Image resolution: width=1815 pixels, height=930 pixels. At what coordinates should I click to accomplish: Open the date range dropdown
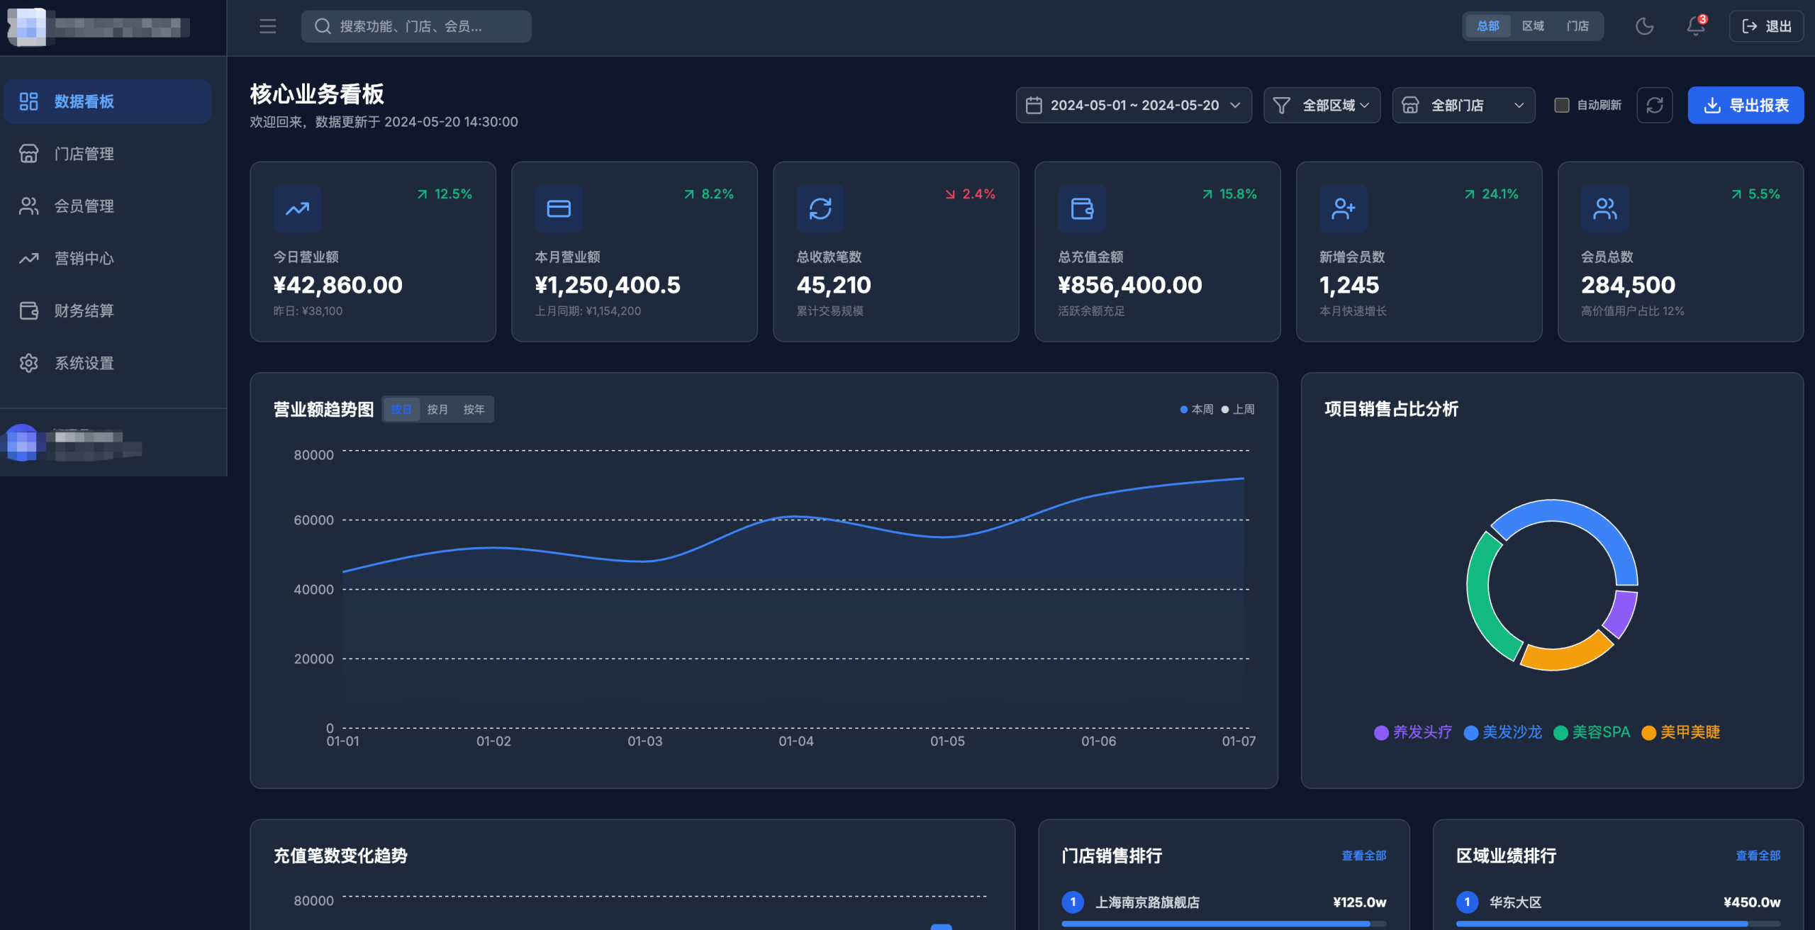(1134, 105)
